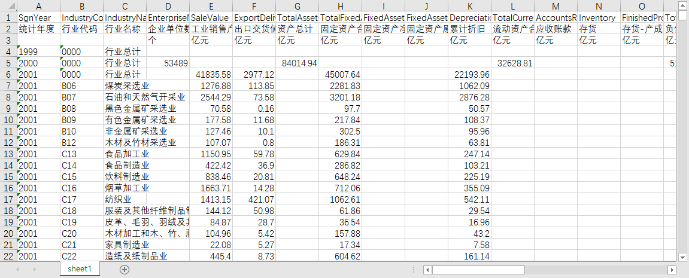Click the SgnYear cell
This screenshot has width=689, height=278.
pyautogui.click(x=39, y=18)
